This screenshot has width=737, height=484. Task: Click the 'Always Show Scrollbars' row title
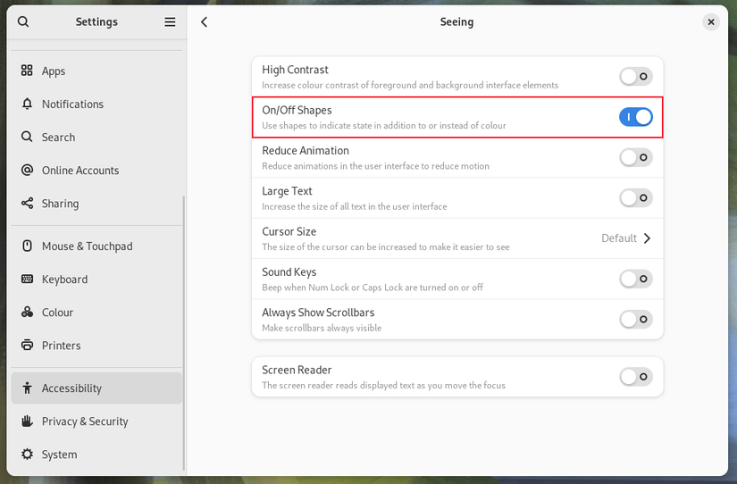pyautogui.click(x=318, y=313)
